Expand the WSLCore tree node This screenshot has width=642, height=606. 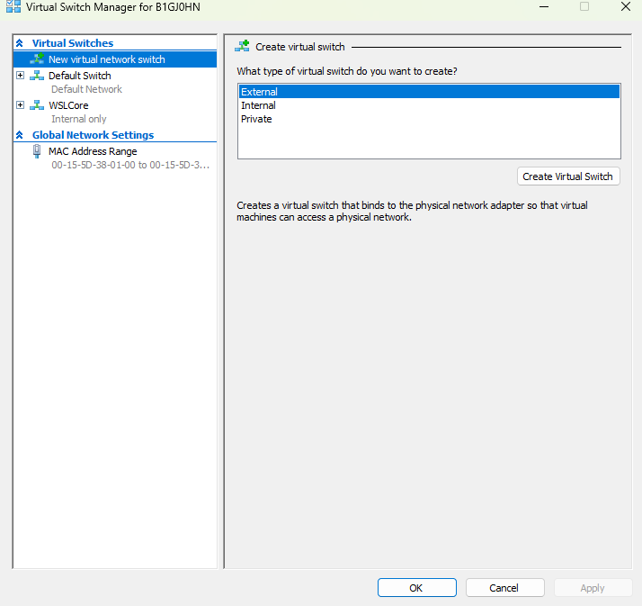[x=21, y=105]
